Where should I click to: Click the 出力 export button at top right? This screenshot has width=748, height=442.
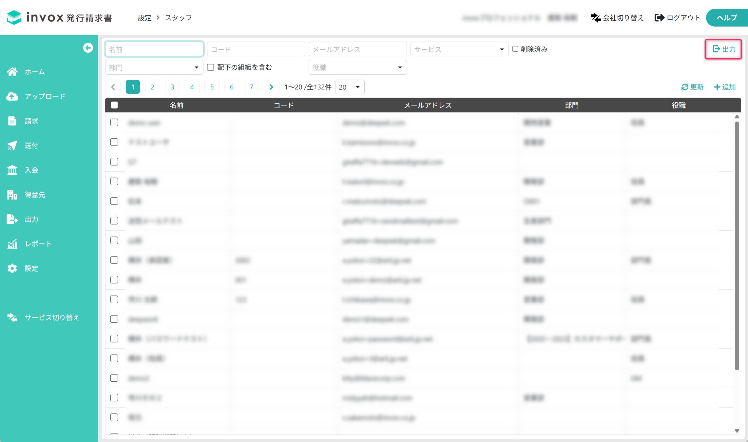(724, 49)
